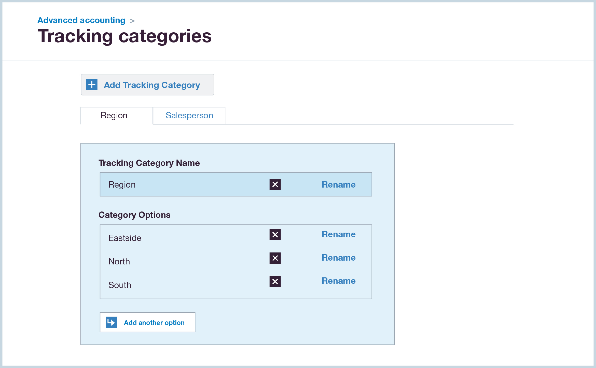Click Rename next to the Region category name
Image resolution: width=596 pixels, height=368 pixels.
(339, 185)
